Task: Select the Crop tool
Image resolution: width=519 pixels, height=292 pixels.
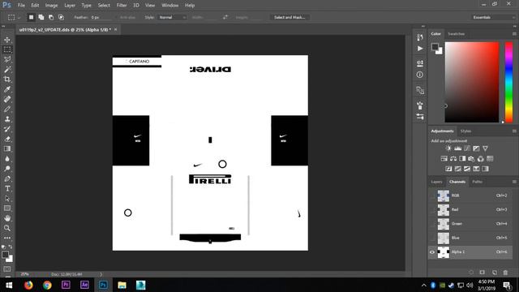Action: pyautogui.click(x=7, y=79)
